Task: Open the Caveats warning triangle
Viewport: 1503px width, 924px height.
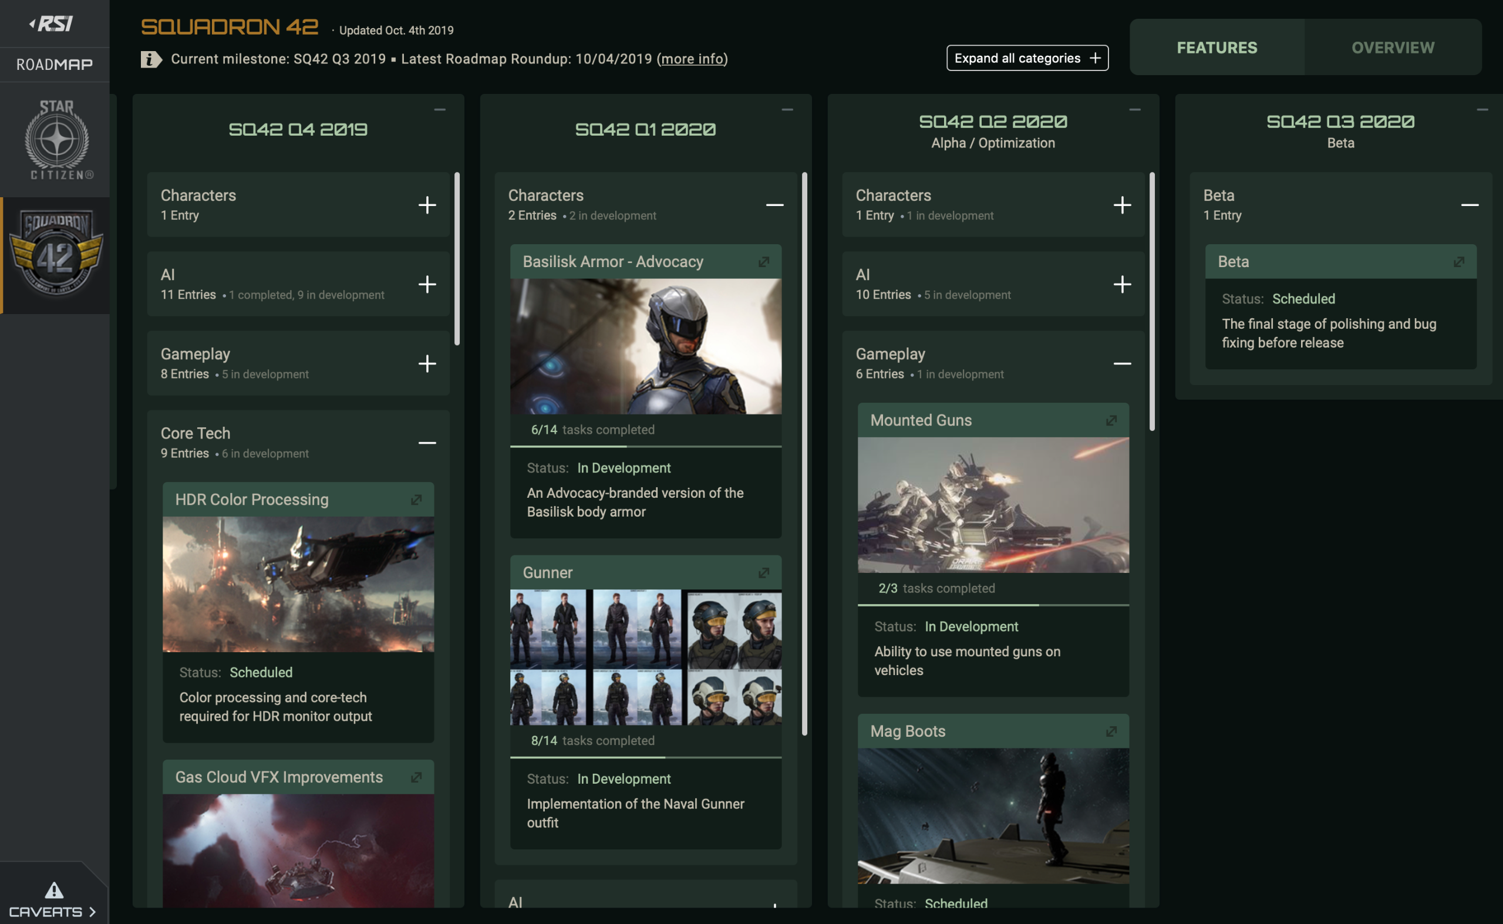Action: tap(54, 891)
